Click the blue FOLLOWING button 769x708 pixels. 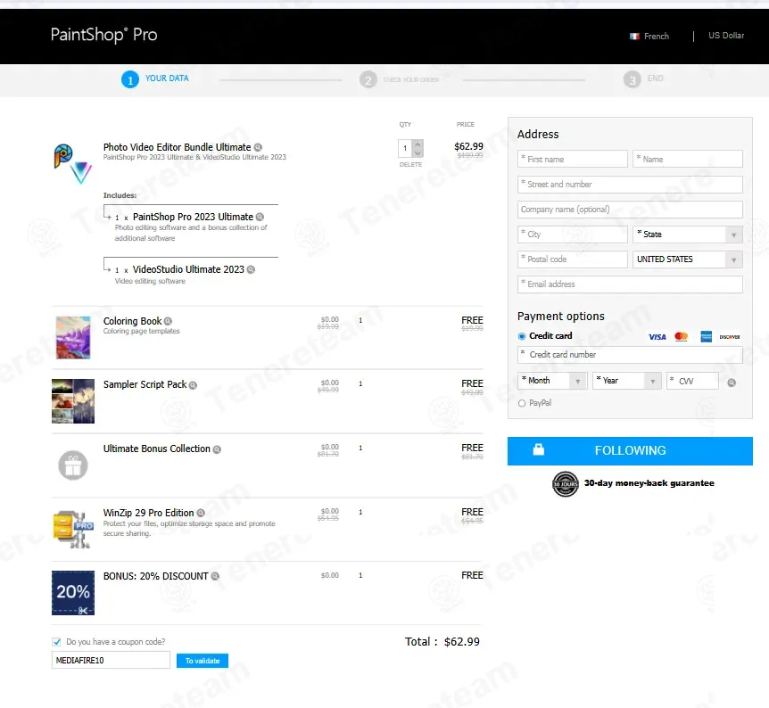(630, 451)
